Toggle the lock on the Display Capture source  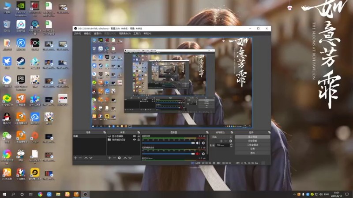coord(139,136)
